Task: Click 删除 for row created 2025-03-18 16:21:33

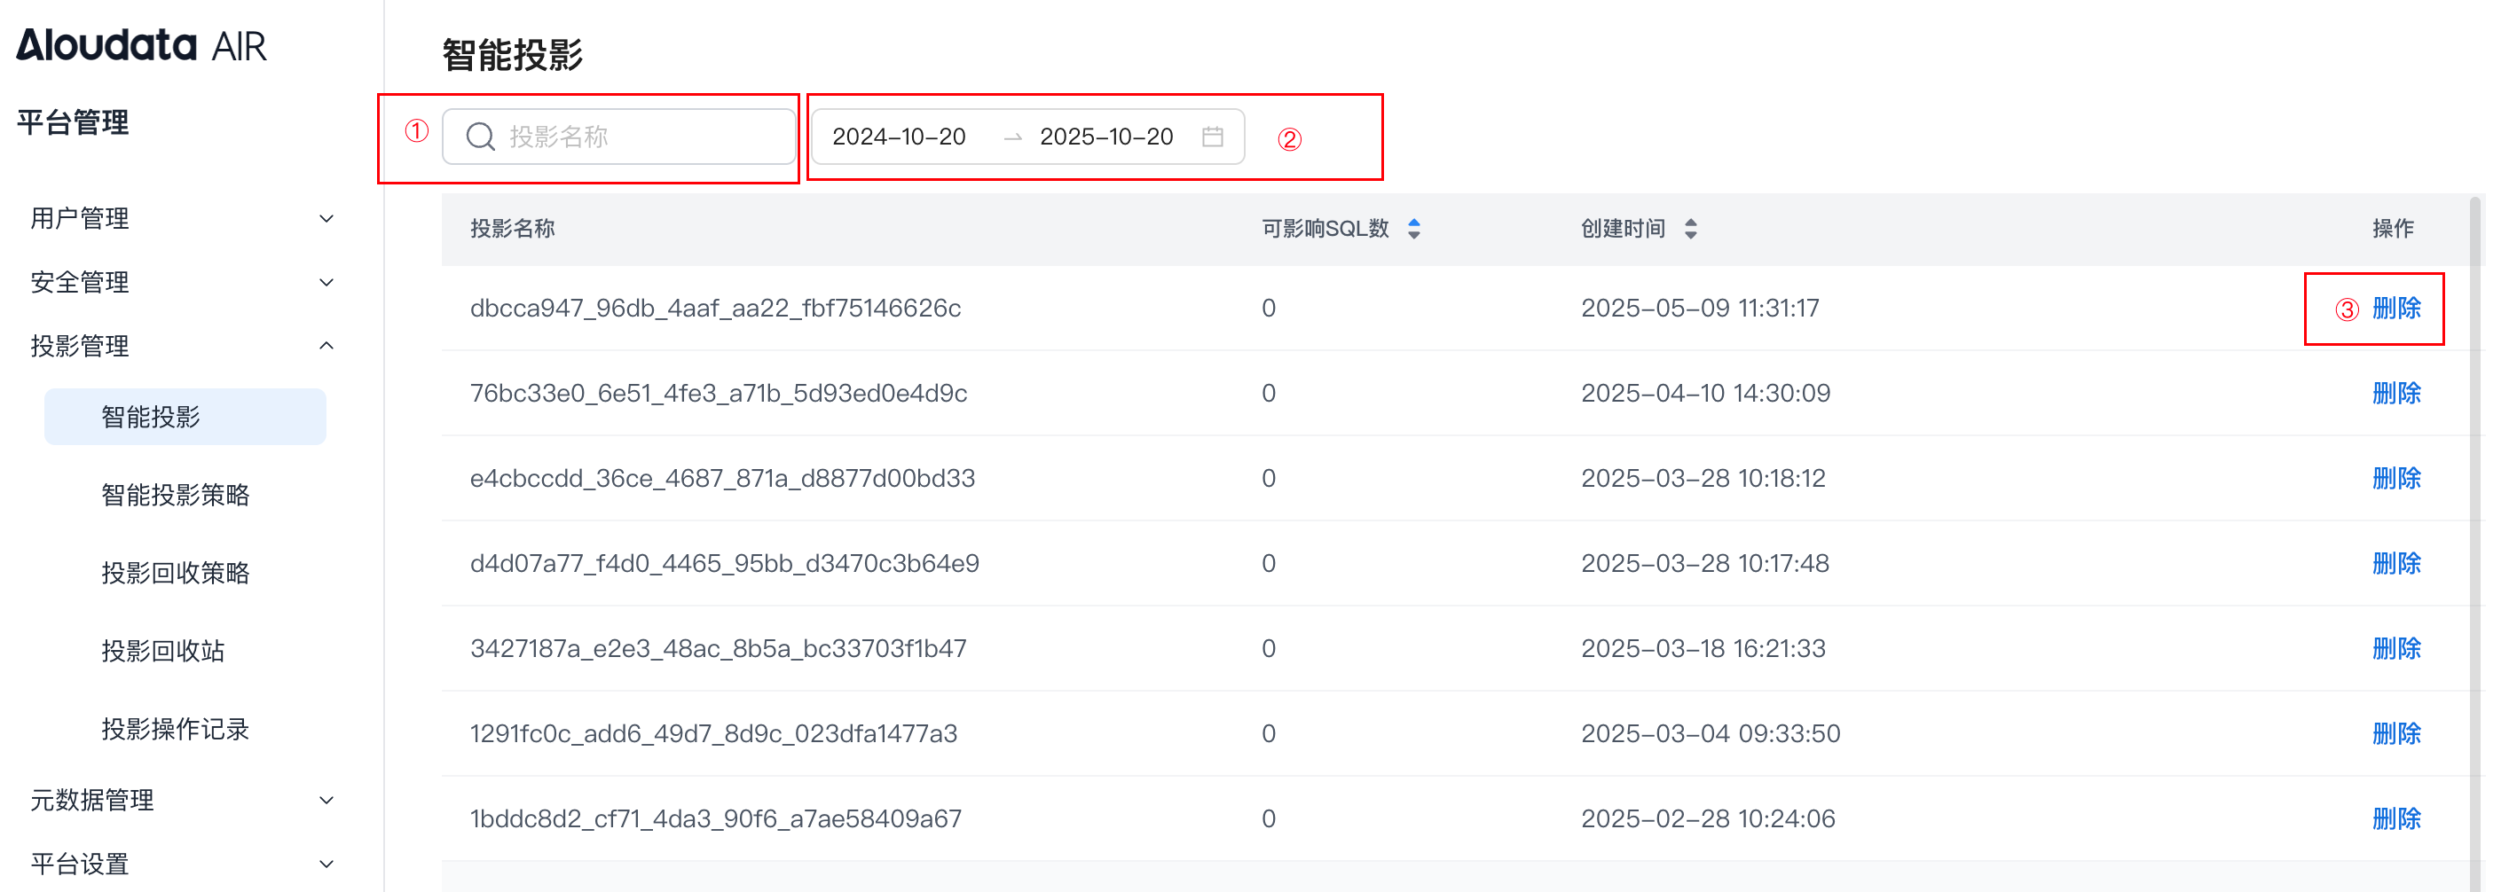Action: click(x=2395, y=648)
